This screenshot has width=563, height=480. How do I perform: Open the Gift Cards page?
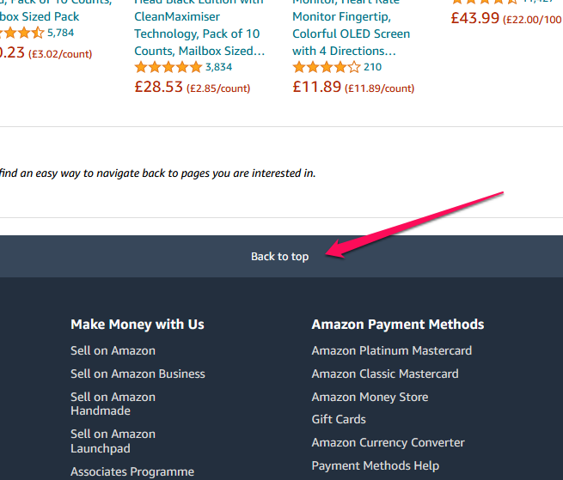coord(339,419)
